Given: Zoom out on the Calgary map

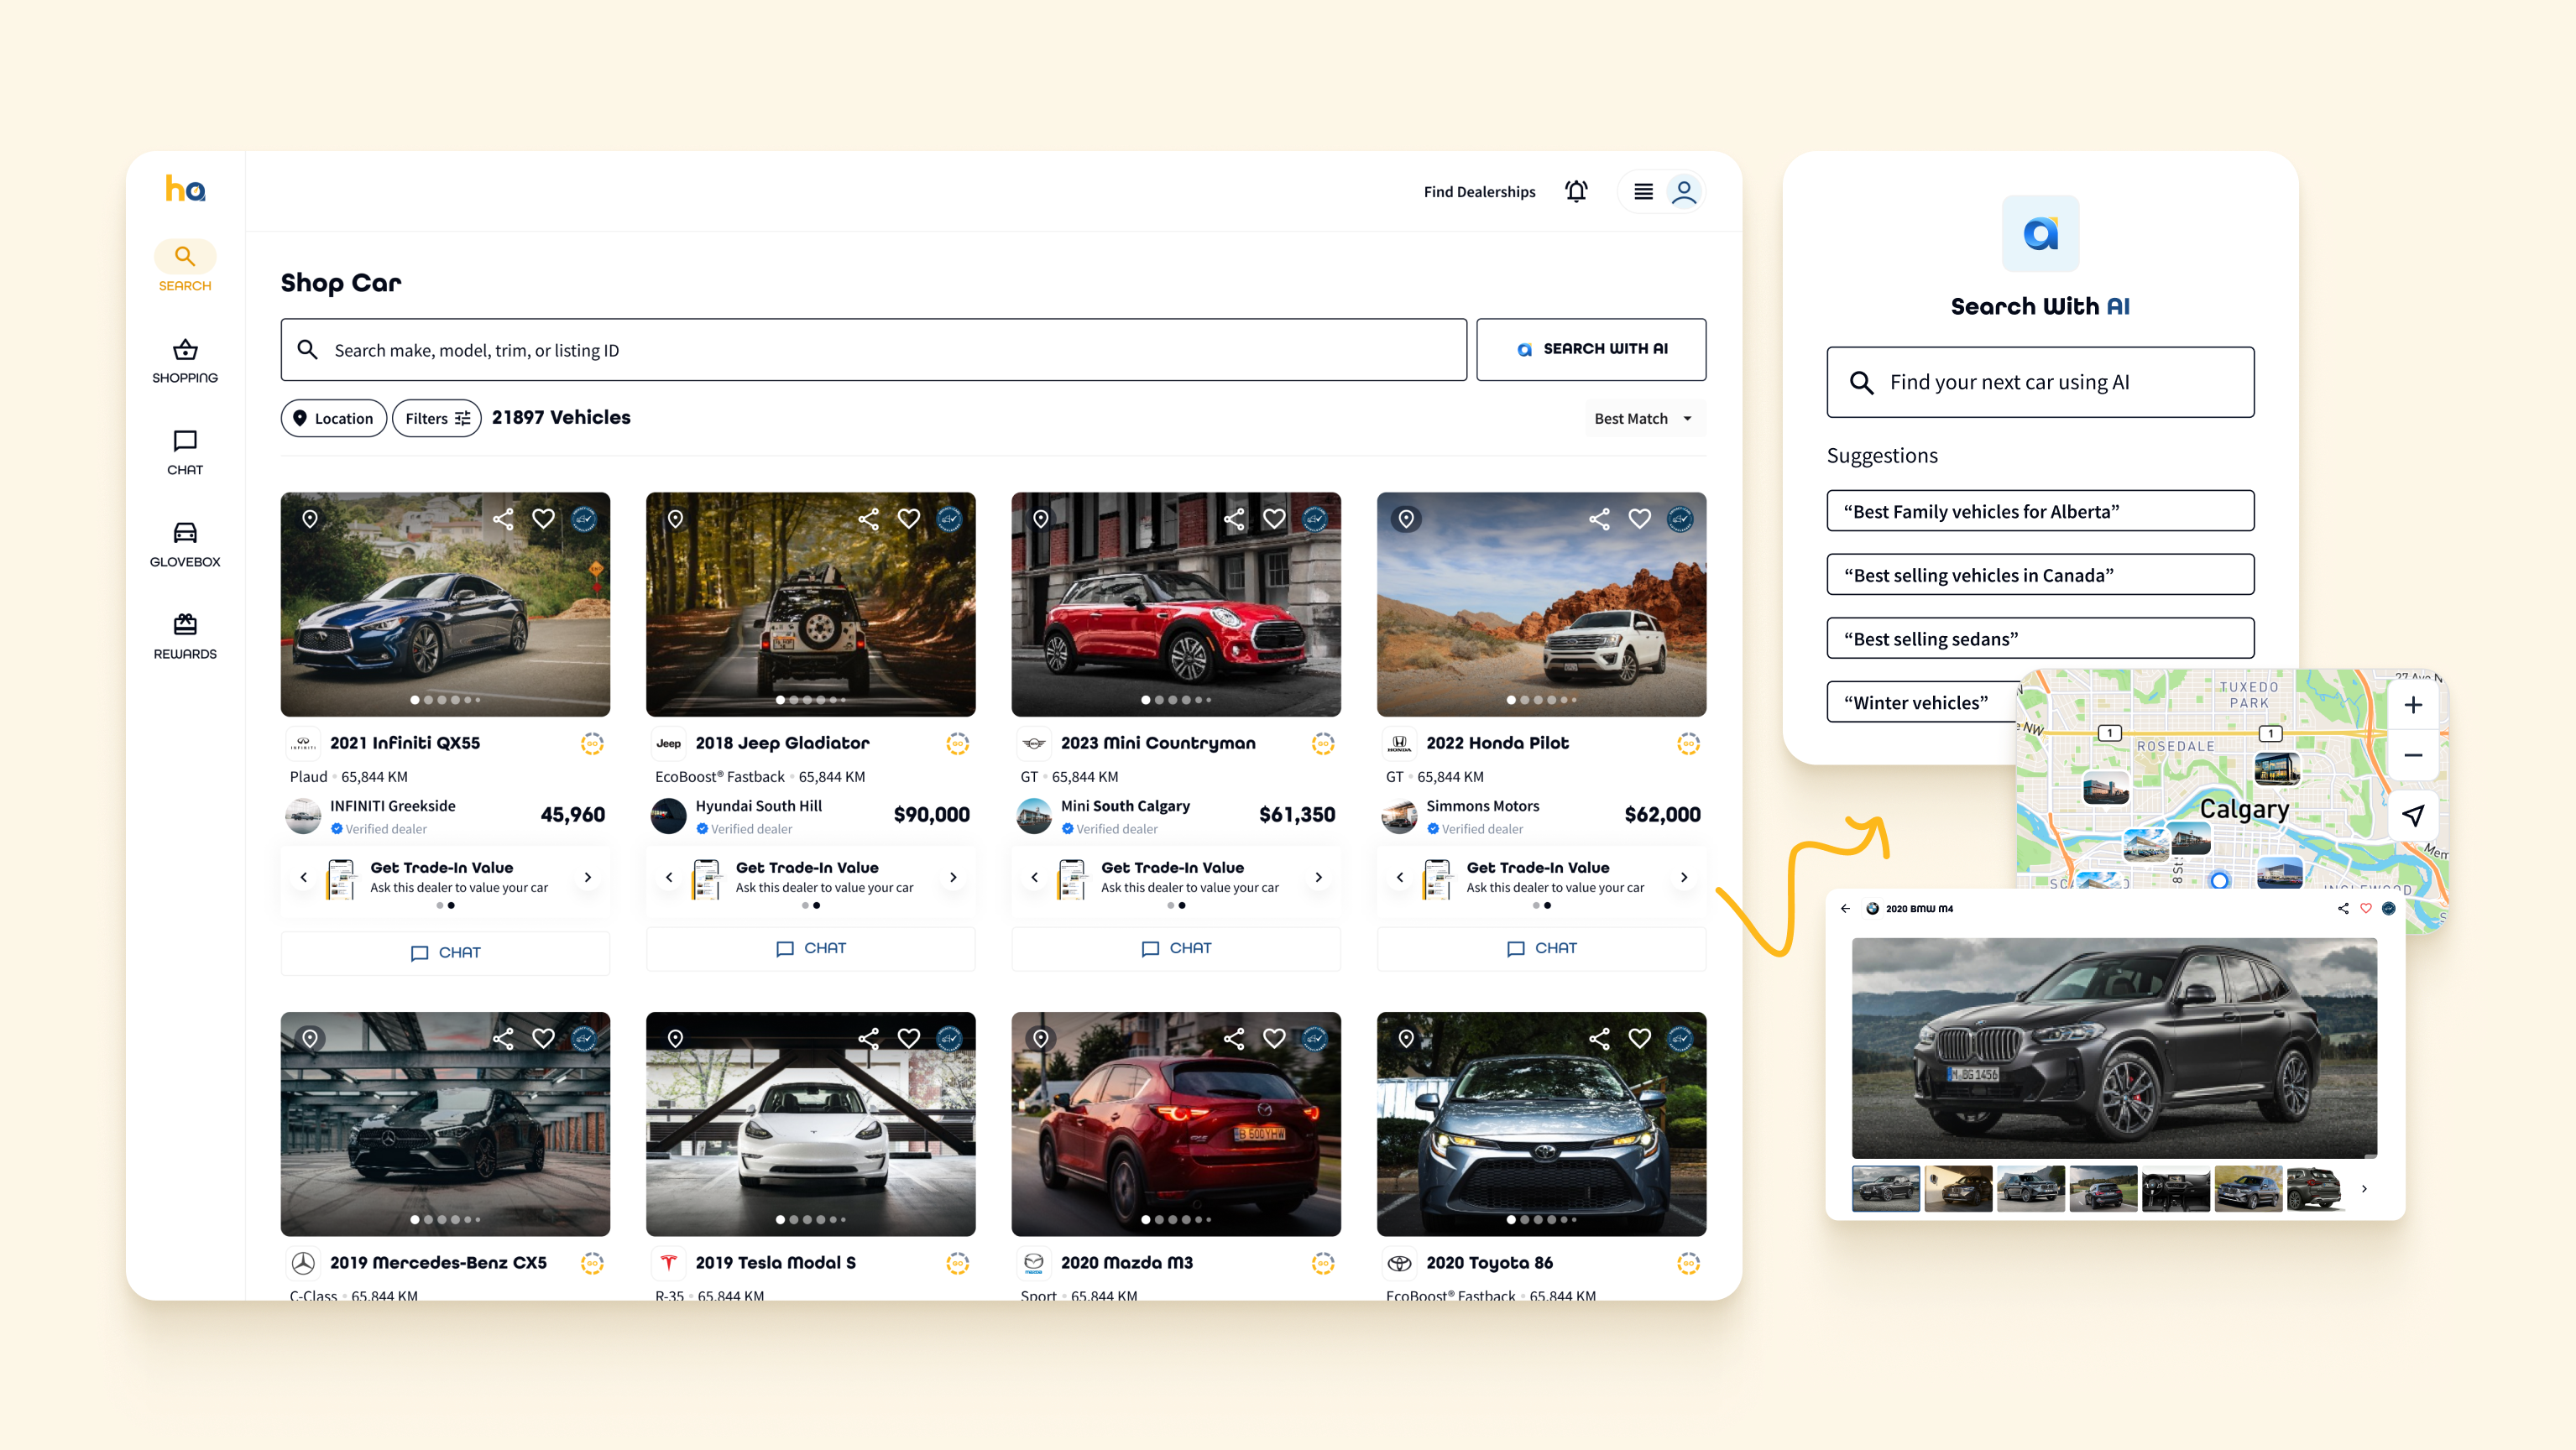Looking at the screenshot, I should [2413, 755].
